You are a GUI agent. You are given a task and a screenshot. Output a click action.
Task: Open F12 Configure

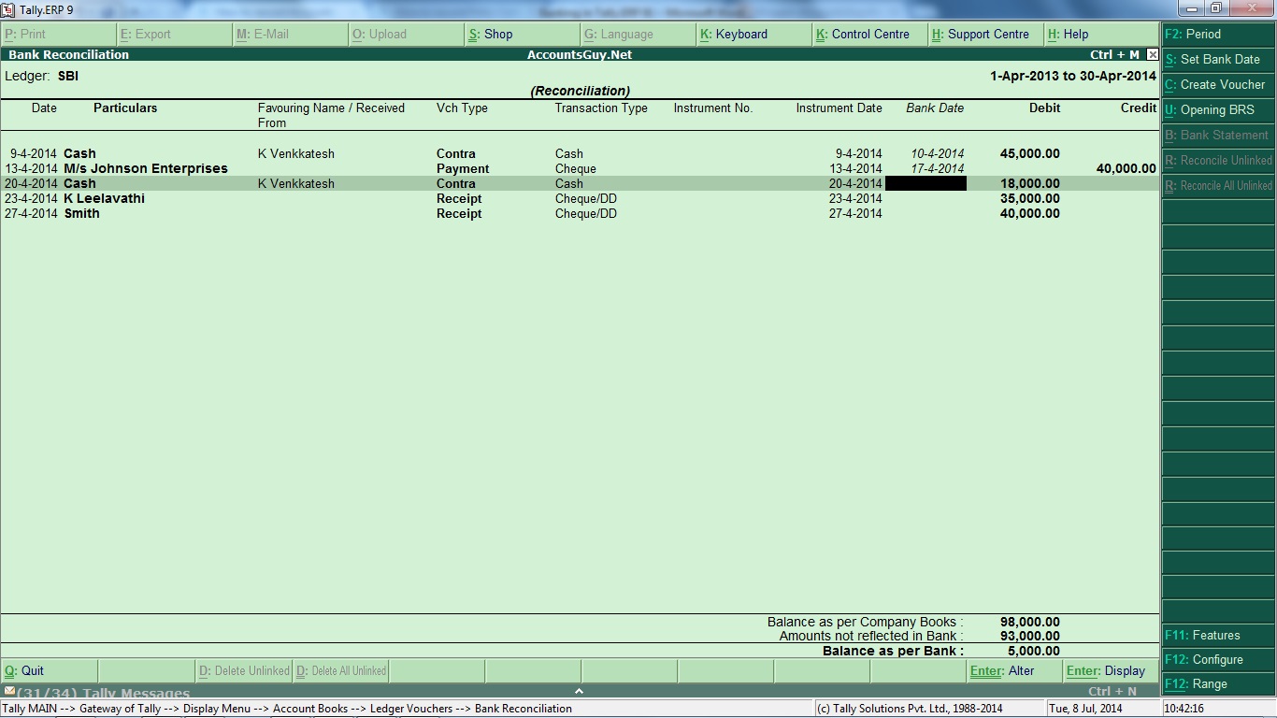(1218, 659)
